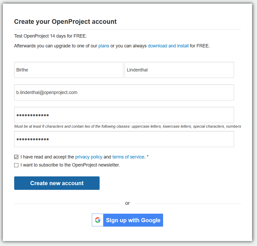Image resolution: width=257 pixels, height=246 pixels.
Task: Click the Create your OpenProject account heading
Action: [65, 21]
